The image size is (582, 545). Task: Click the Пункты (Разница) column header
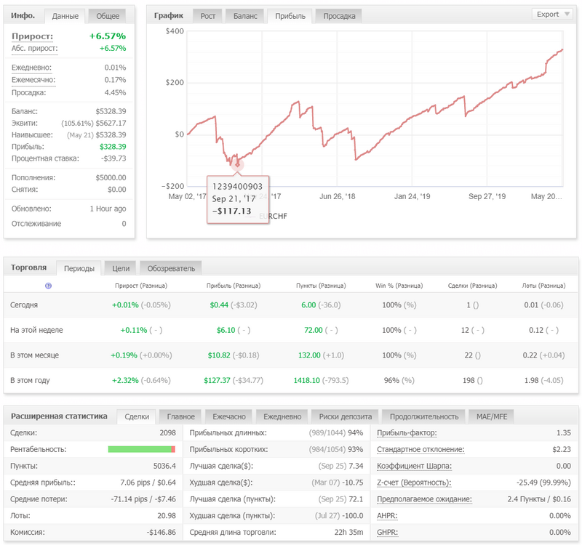click(x=321, y=286)
